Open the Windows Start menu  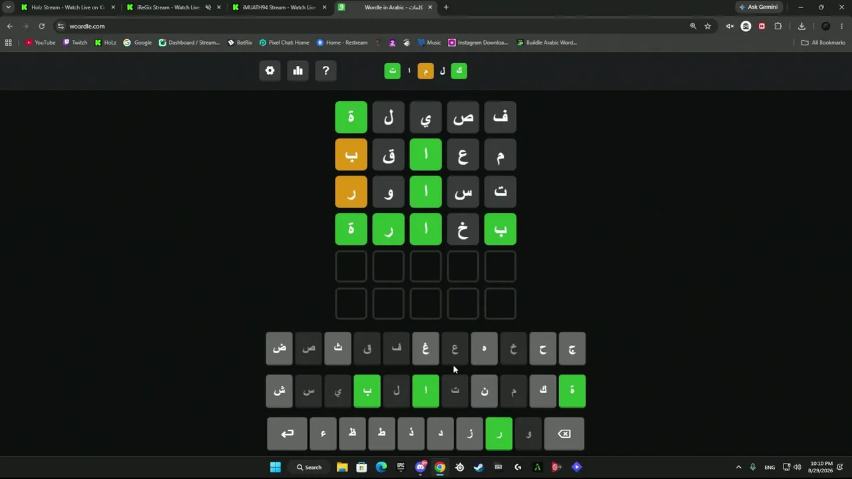coord(275,467)
